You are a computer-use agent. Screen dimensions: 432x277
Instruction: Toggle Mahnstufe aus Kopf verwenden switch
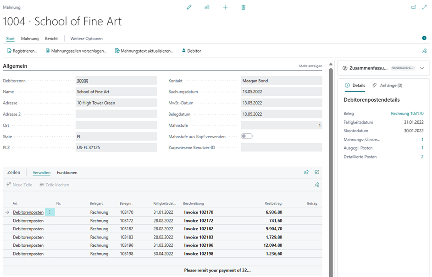coord(247,136)
